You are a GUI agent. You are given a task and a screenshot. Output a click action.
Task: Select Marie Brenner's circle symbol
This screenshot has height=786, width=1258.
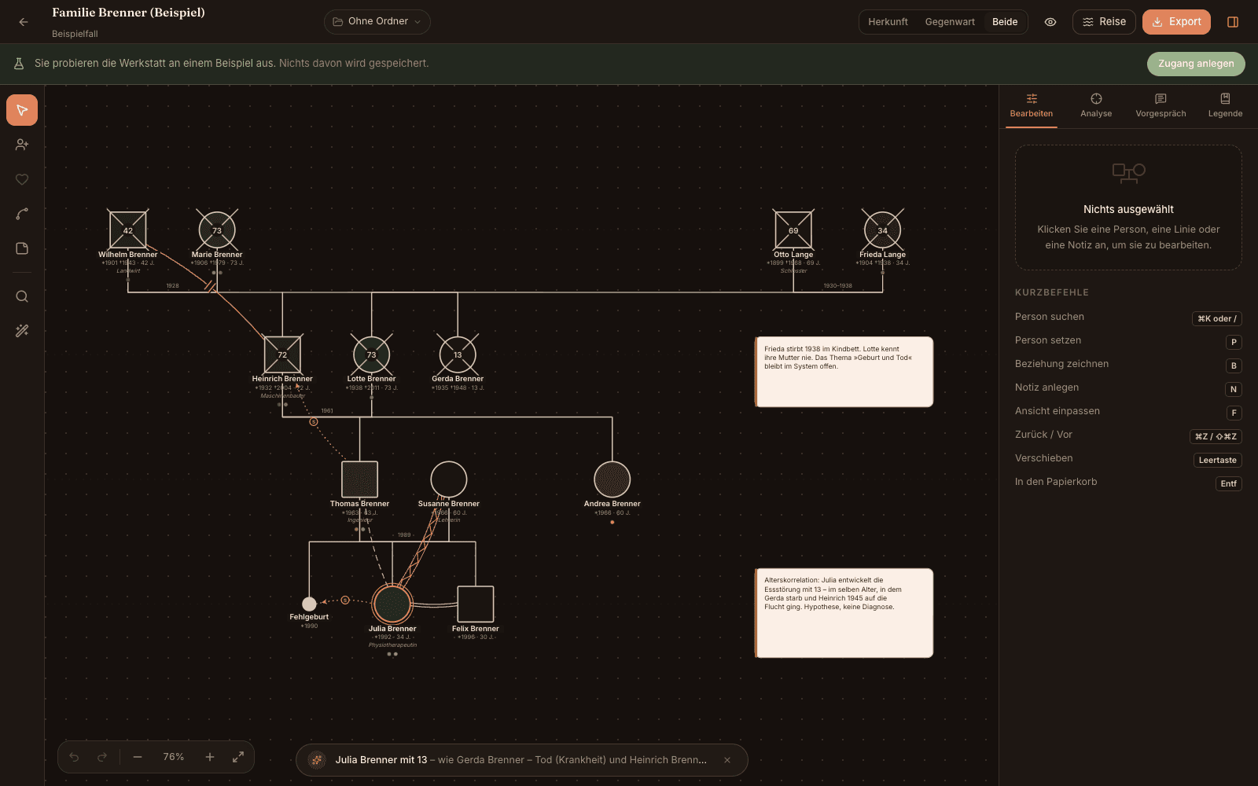pyautogui.click(x=217, y=230)
